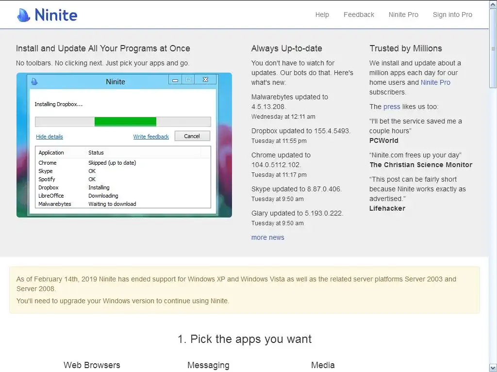497x372 pixels.
Task: Click the PCWorld attribution
Action: coord(384,140)
